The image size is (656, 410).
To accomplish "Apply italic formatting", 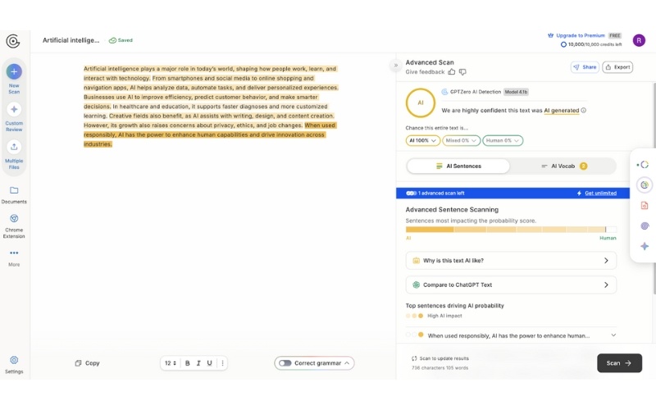I will 198,363.
